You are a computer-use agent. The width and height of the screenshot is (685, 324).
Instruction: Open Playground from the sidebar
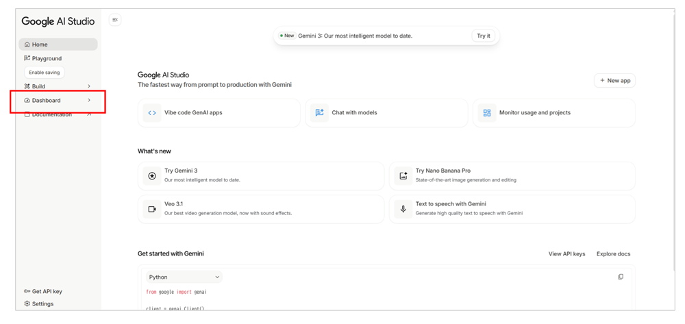pyautogui.click(x=46, y=58)
